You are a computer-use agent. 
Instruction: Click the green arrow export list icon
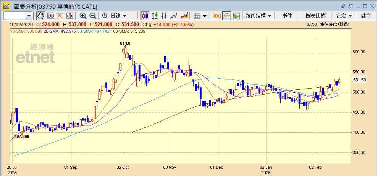coord(236,16)
